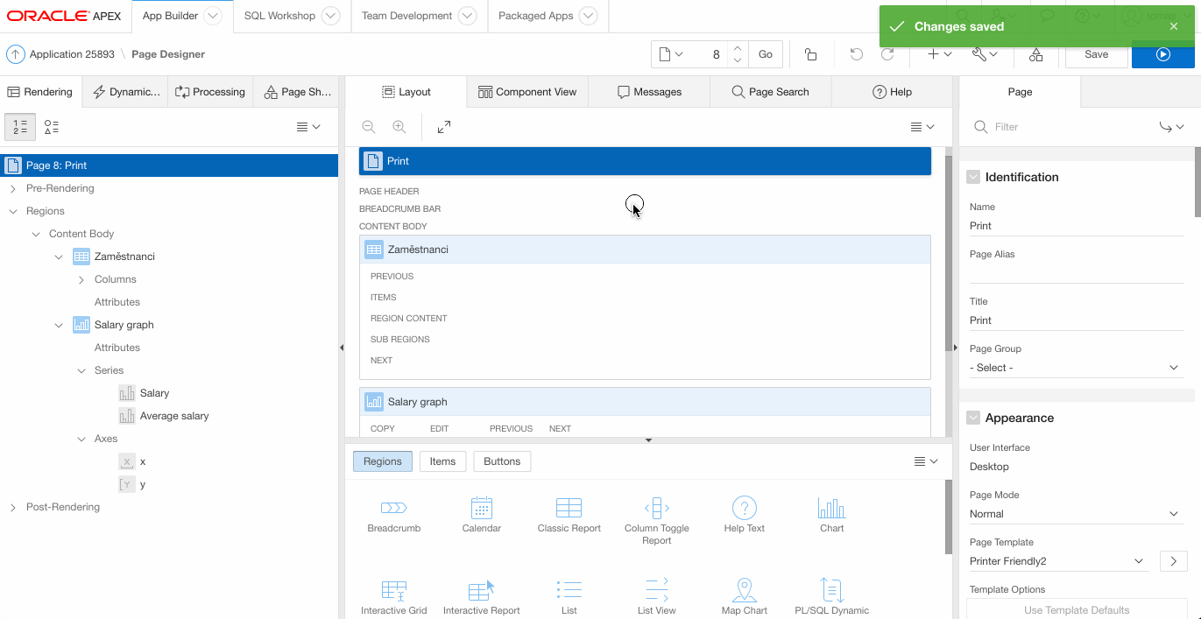Toggle sort by processing order view

point(20,127)
